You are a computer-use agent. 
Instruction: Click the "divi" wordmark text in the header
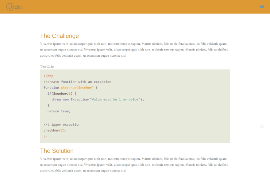tap(19, 7)
